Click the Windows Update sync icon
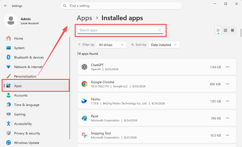242x147 pixels. pos(8,142)
